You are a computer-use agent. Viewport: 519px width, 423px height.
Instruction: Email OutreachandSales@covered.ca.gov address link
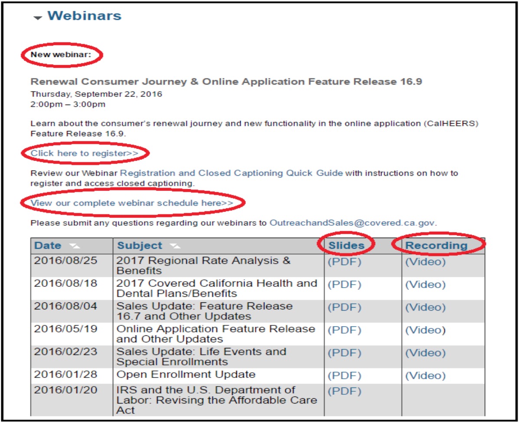click(x=352, y=223)
